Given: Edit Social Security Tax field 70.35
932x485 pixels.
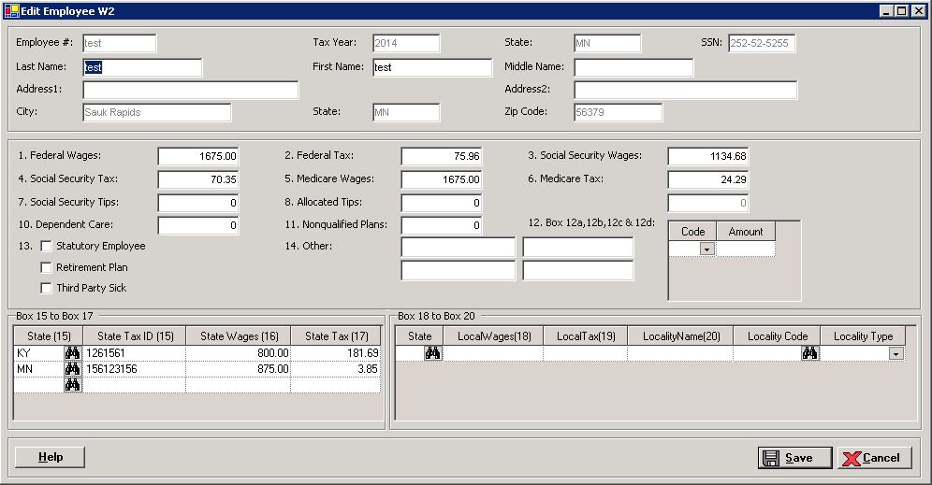Looking at the screenshot, I should point(198,179).
